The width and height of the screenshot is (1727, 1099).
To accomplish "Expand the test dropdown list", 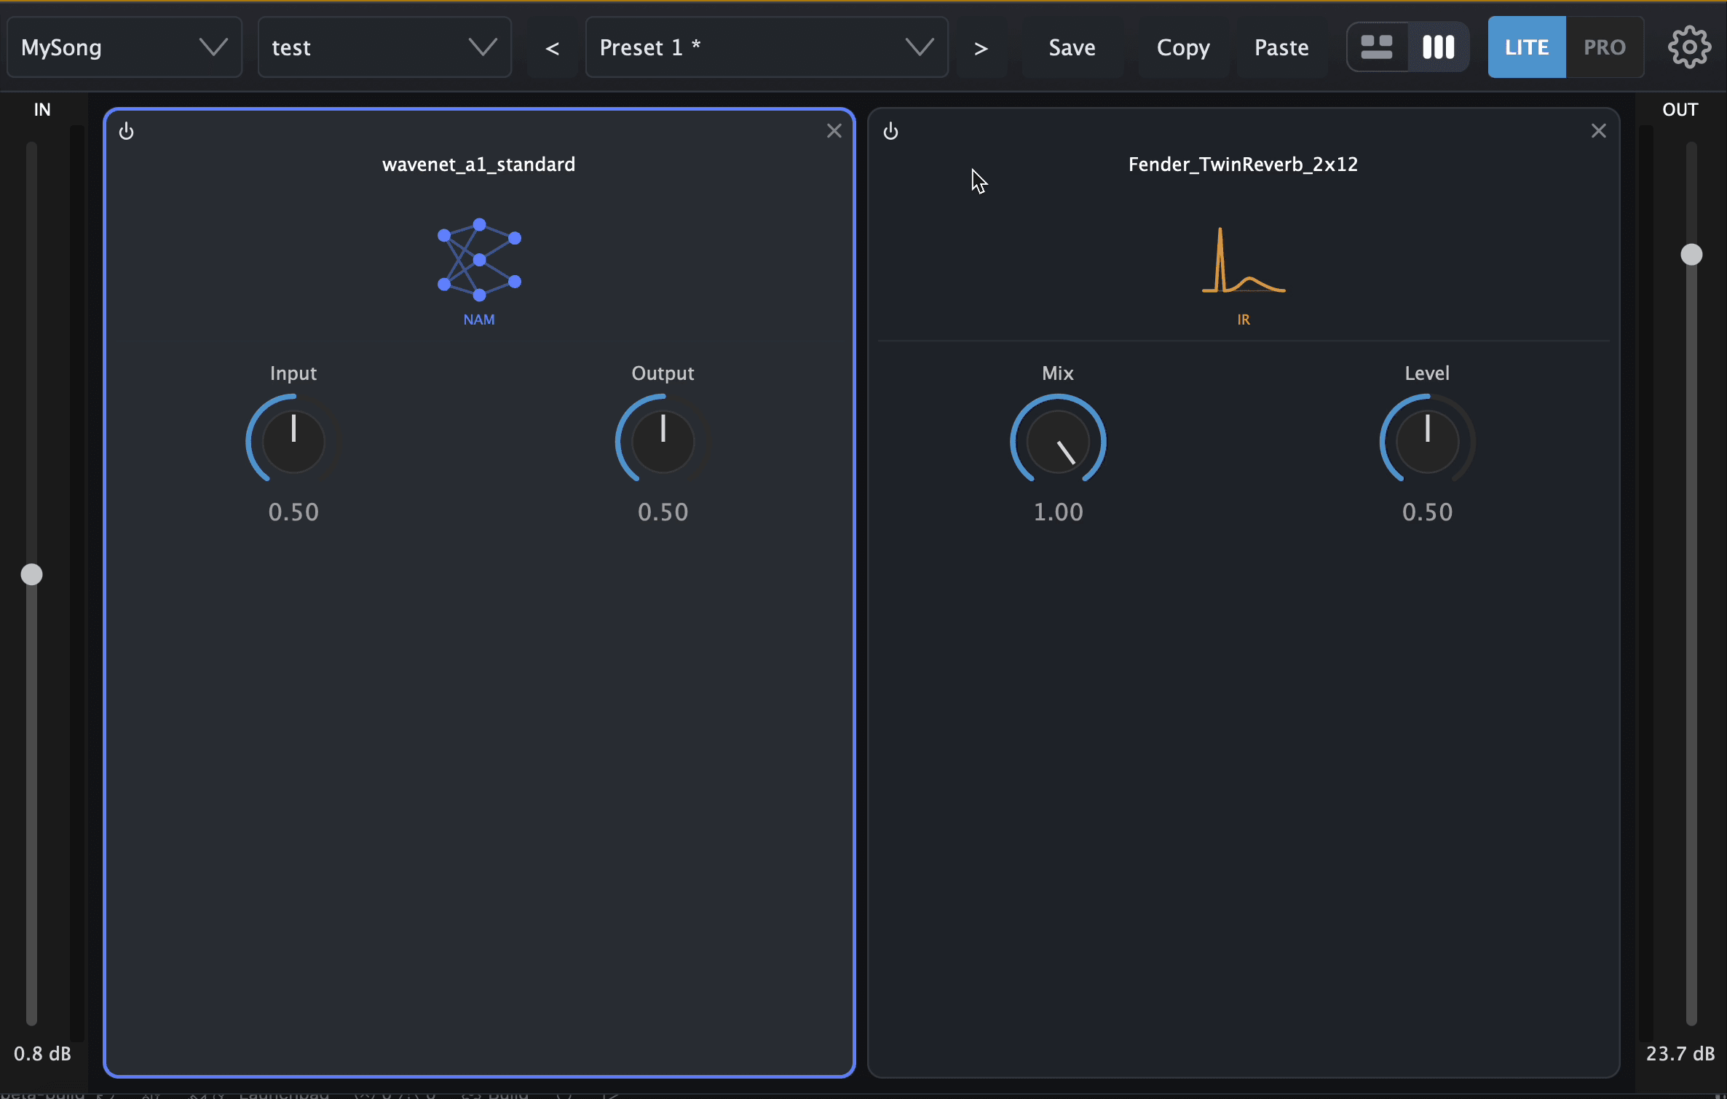I will coord(384,47).
